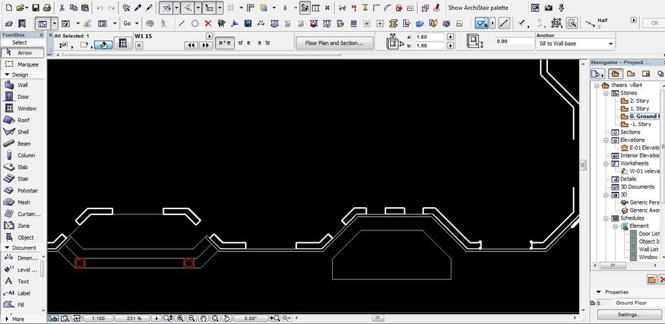This screenshot has height=324, width=665.
Task: Select the Wall tool in the ToolBox
Action: pyautogui.click(x=22, y=85)
